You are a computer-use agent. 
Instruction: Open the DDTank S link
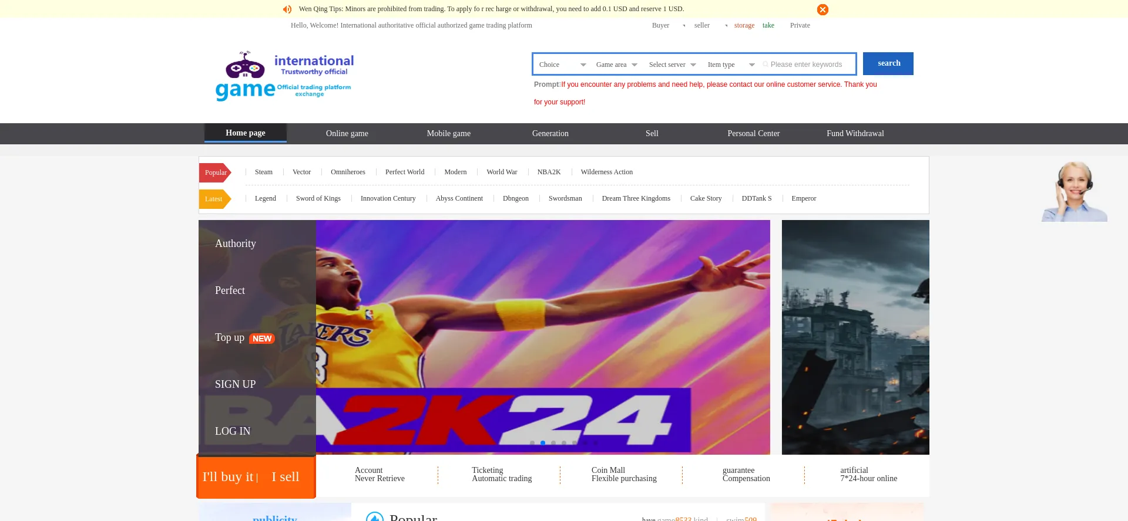click(757, 198)
